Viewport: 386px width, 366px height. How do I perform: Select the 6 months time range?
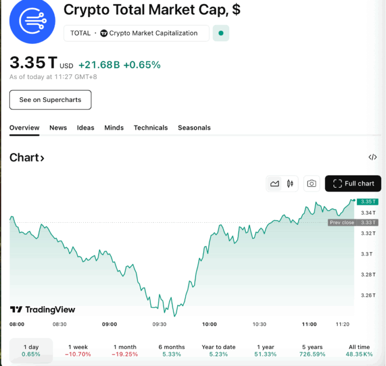172,350
